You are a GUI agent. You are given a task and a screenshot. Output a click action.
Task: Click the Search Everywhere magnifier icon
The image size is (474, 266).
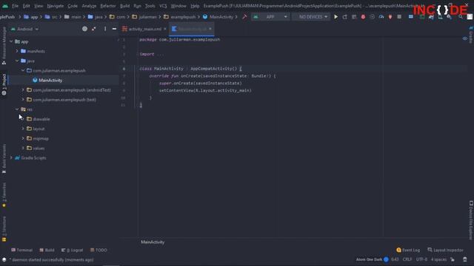coord(461,17)
